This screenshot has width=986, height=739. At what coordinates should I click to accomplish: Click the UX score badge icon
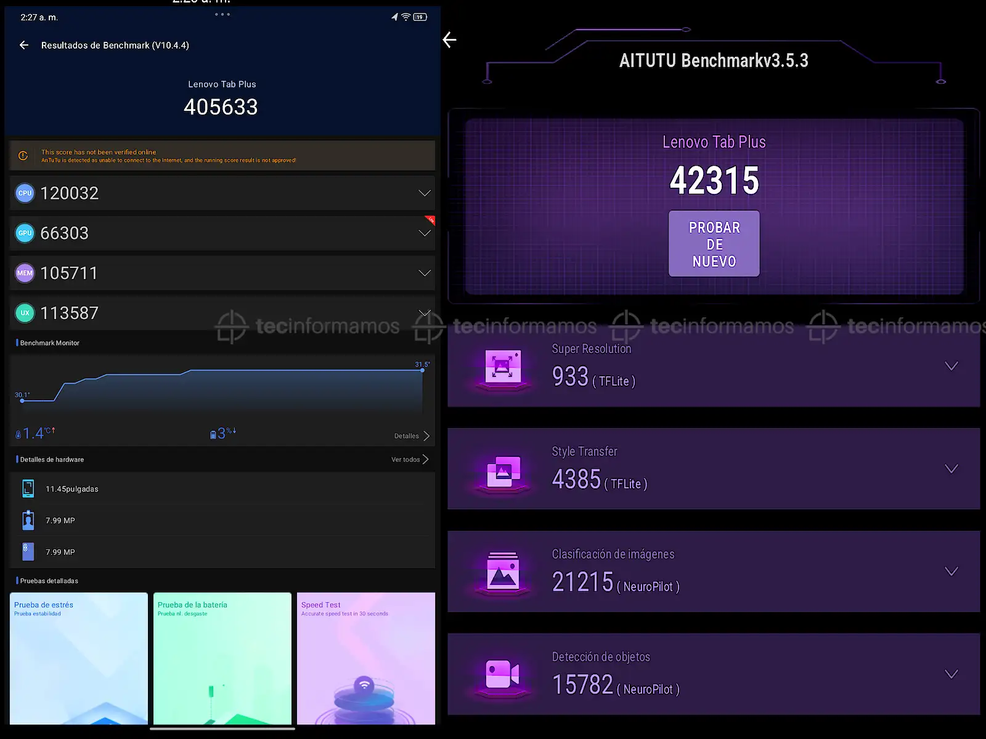pyautogui.click(x=25, y=313)
